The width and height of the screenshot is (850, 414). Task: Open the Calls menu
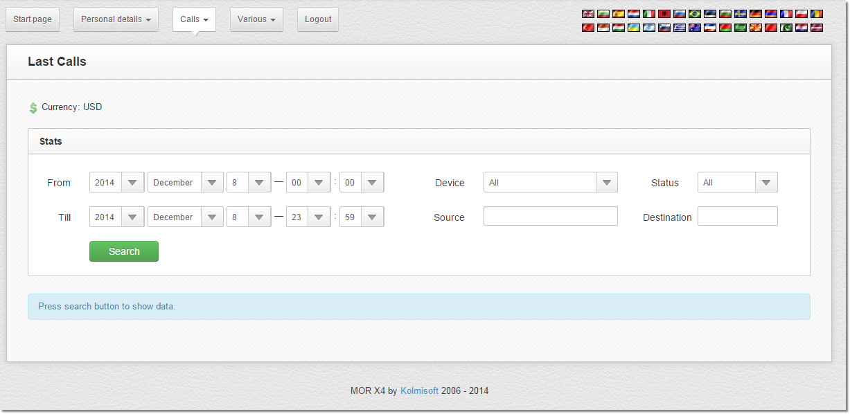[194, 19]
